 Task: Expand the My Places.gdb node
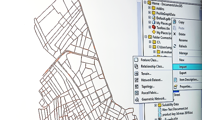point(149,22)
